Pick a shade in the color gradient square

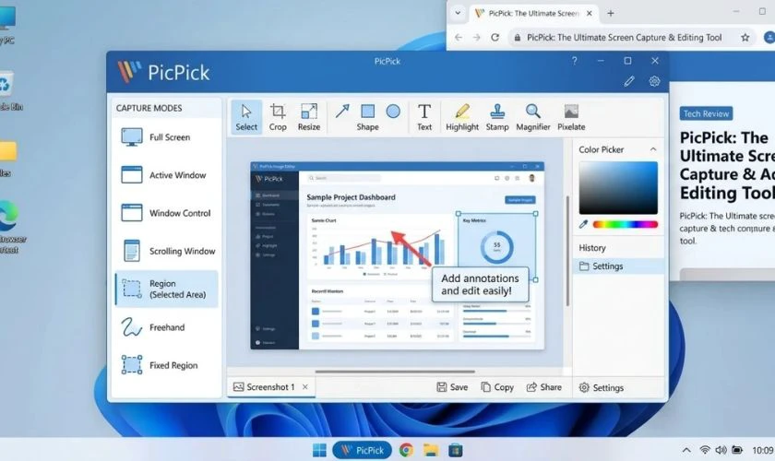[x=618, y=188]
